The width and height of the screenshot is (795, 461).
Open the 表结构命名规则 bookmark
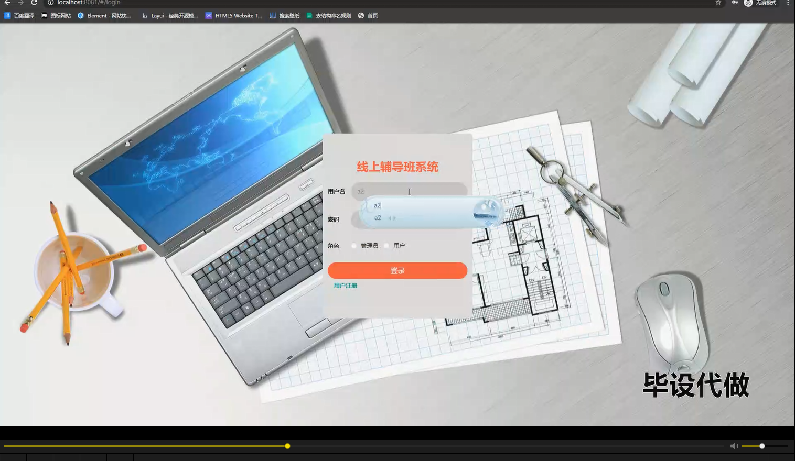point(328,15)
